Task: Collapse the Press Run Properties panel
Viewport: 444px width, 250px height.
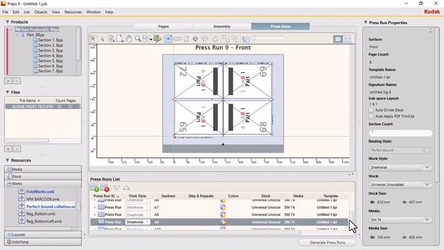Action: click(366, 22)
